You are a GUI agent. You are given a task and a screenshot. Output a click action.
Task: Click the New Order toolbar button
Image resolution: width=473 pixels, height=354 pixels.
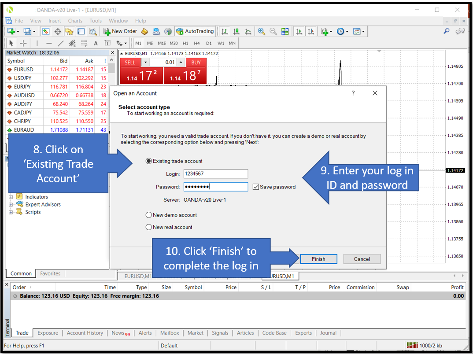click(x=120, y=31)
